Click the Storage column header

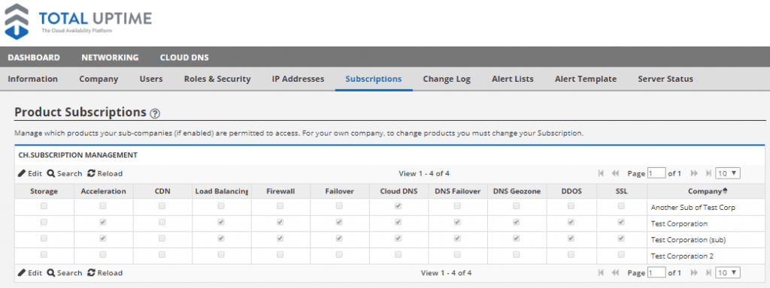[x=44, y=191]
